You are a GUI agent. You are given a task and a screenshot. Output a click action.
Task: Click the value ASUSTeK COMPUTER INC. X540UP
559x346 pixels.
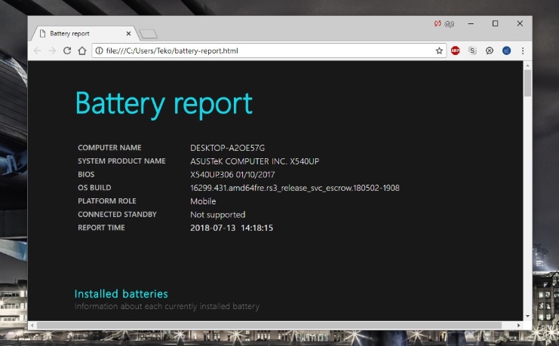pyautogui.click(x=254, y=161)
